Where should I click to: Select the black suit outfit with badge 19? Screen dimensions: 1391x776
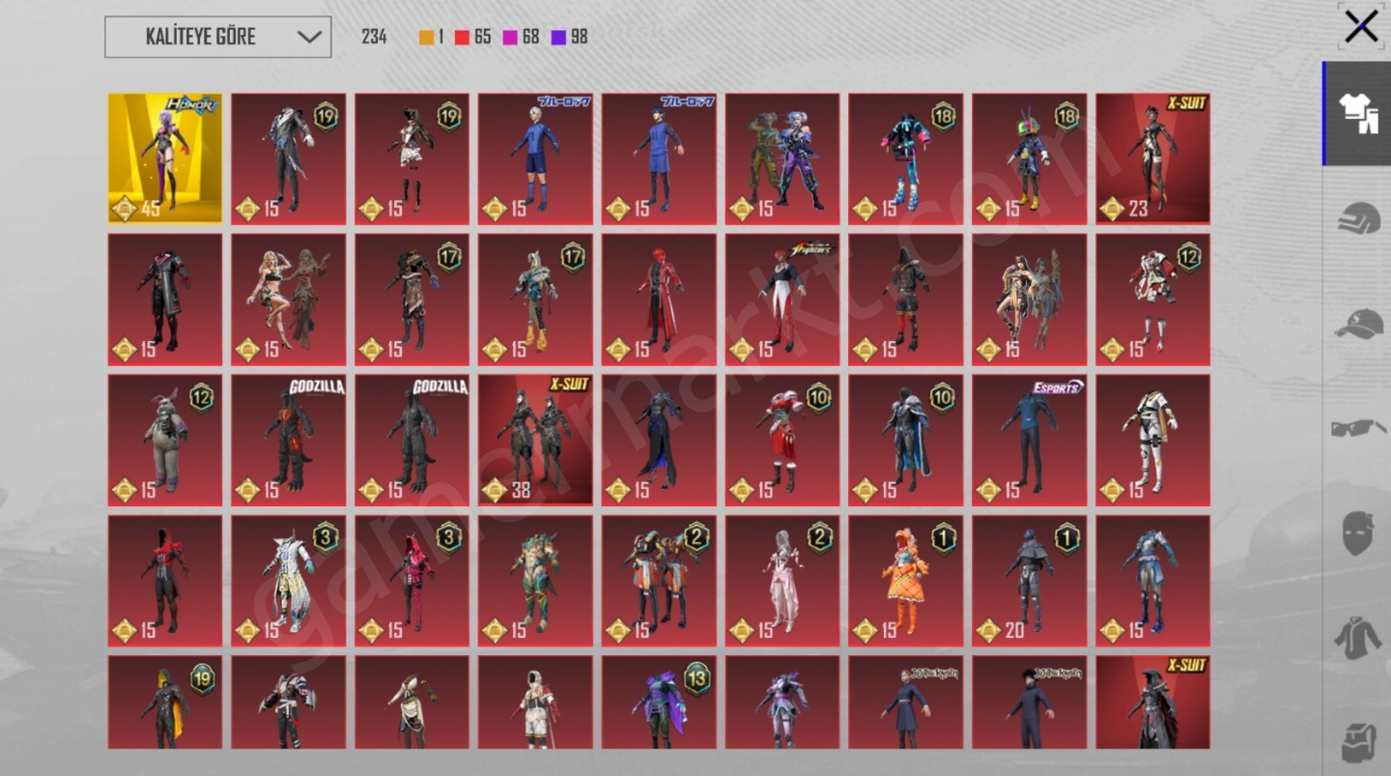289,158
